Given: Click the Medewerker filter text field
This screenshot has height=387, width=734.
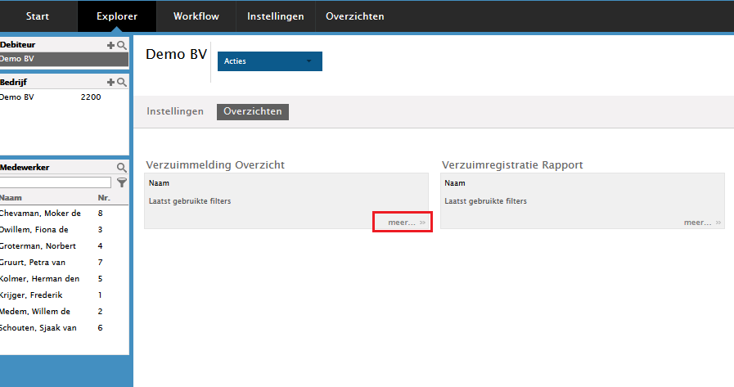Looking at the screenshot, I should click(x=56, y=182).
